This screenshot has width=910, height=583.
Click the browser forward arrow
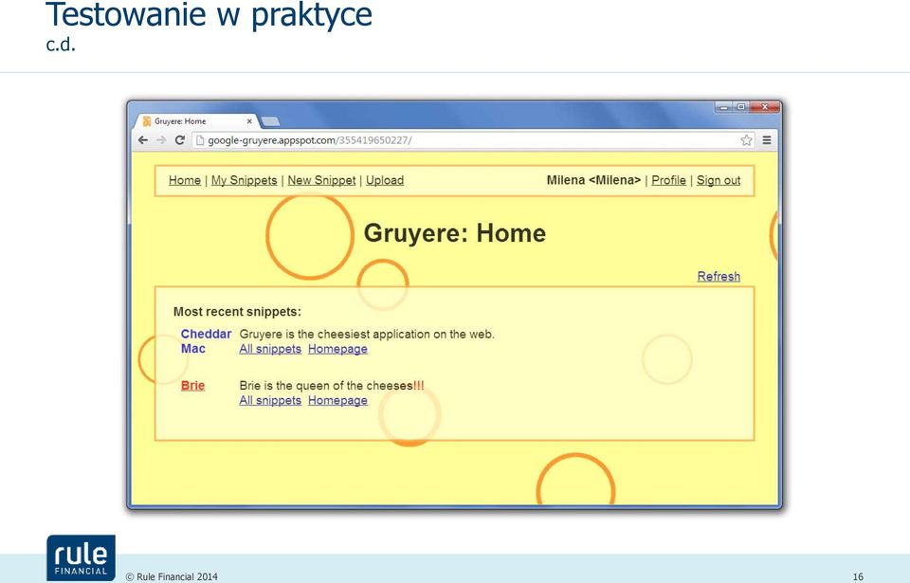(x=161, y=140)
